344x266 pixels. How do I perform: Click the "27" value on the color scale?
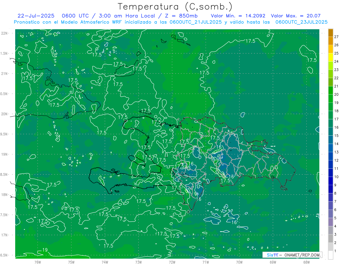[x=336, y=37]
